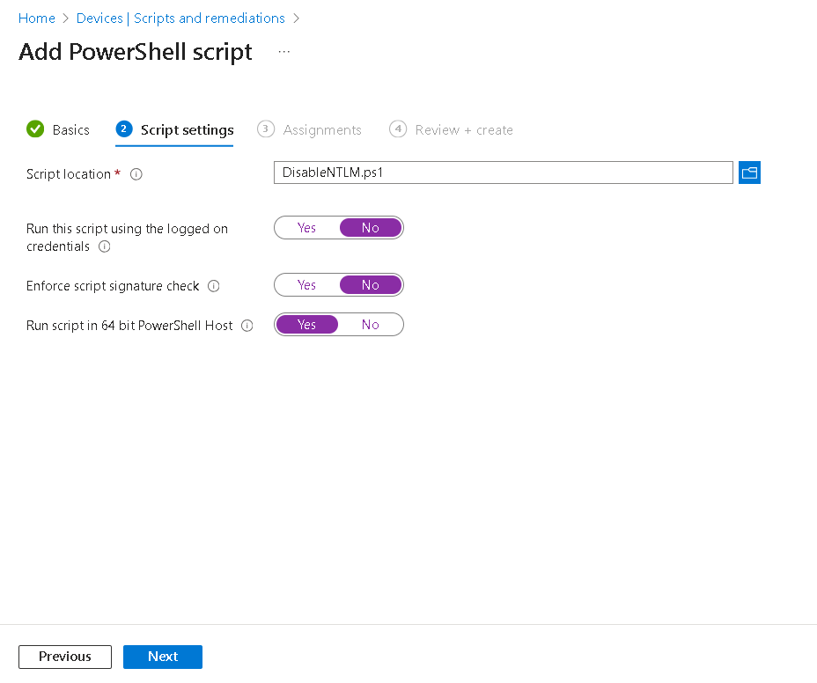Screen dimensions: 817x683
Task: Click the Next button
Action: [x=163, y=657]
